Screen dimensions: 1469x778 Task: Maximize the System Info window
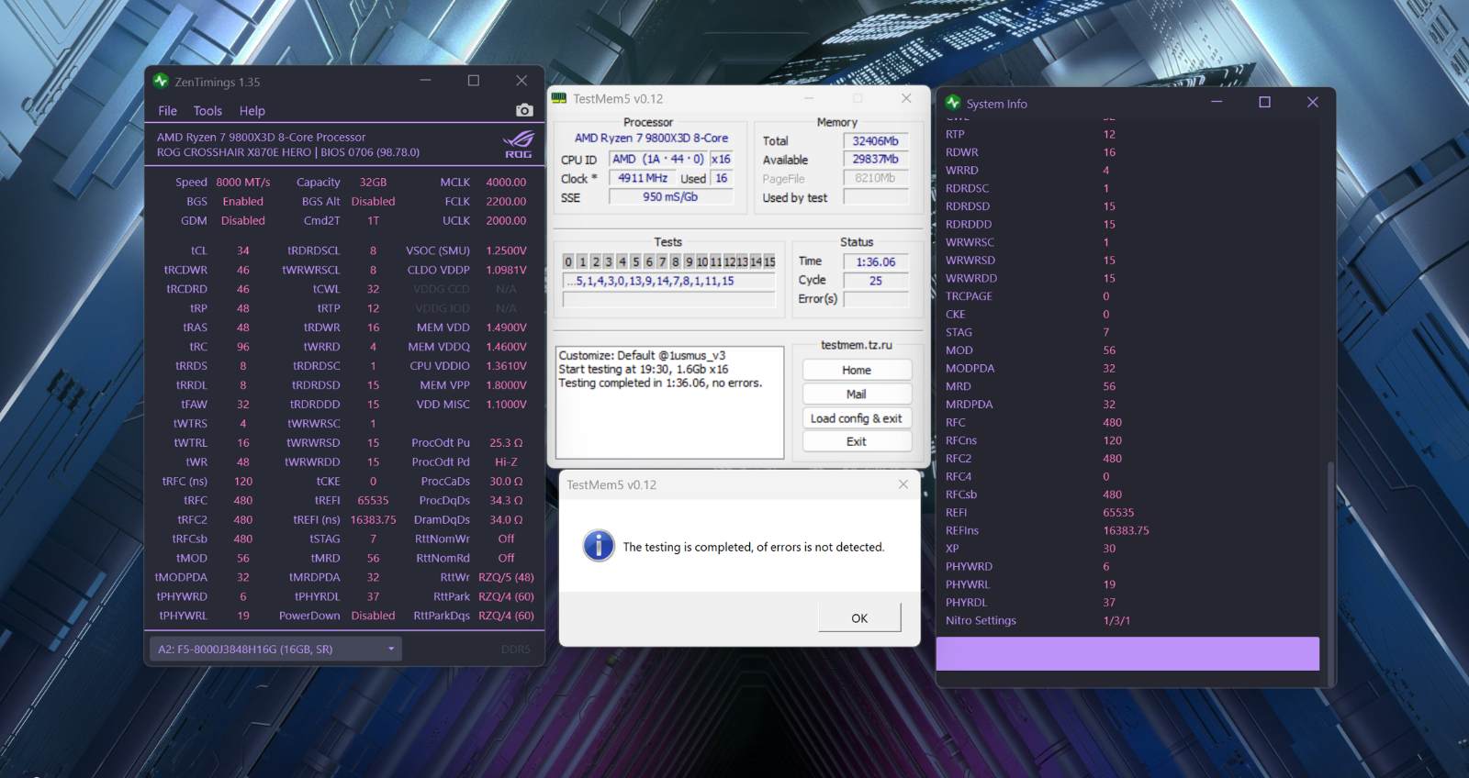coord(1264,102)
